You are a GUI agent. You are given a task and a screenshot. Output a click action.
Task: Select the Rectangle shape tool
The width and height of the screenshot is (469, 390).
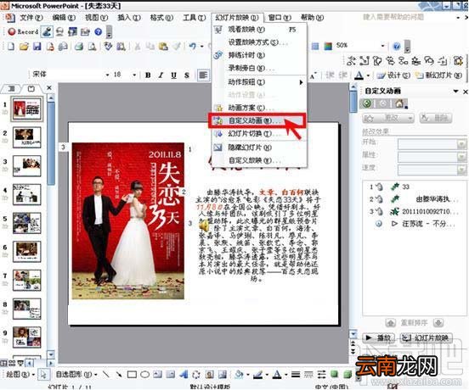(x=132, y=374)
